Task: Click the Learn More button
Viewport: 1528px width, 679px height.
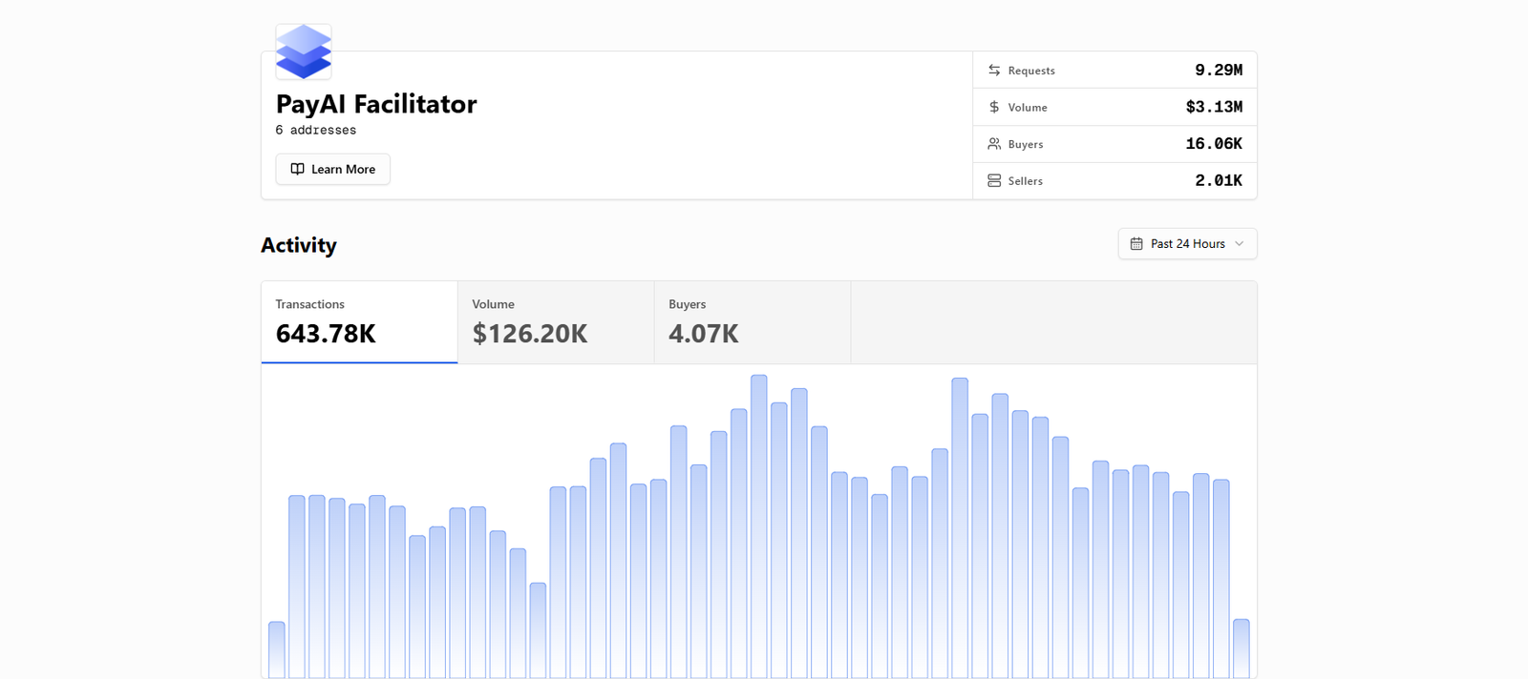Action: click(x=333, y=169)
